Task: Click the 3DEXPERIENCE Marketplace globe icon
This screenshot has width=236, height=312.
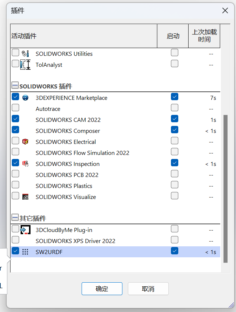Action: pos(25,98)
